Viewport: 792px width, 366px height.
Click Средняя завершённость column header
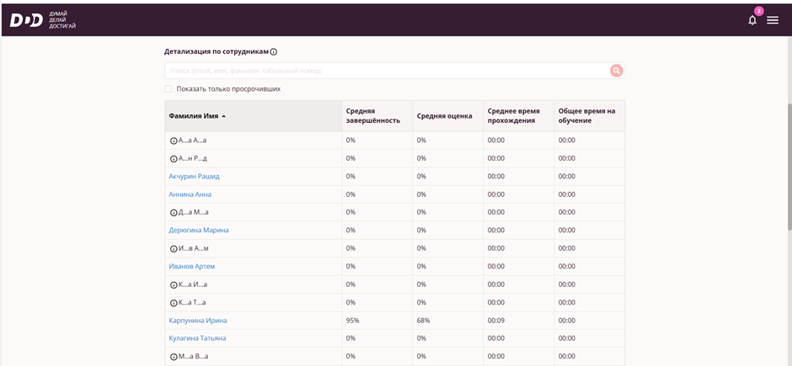(372, 115)
